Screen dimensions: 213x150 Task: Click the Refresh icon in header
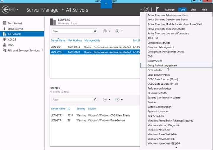[146, 10]
